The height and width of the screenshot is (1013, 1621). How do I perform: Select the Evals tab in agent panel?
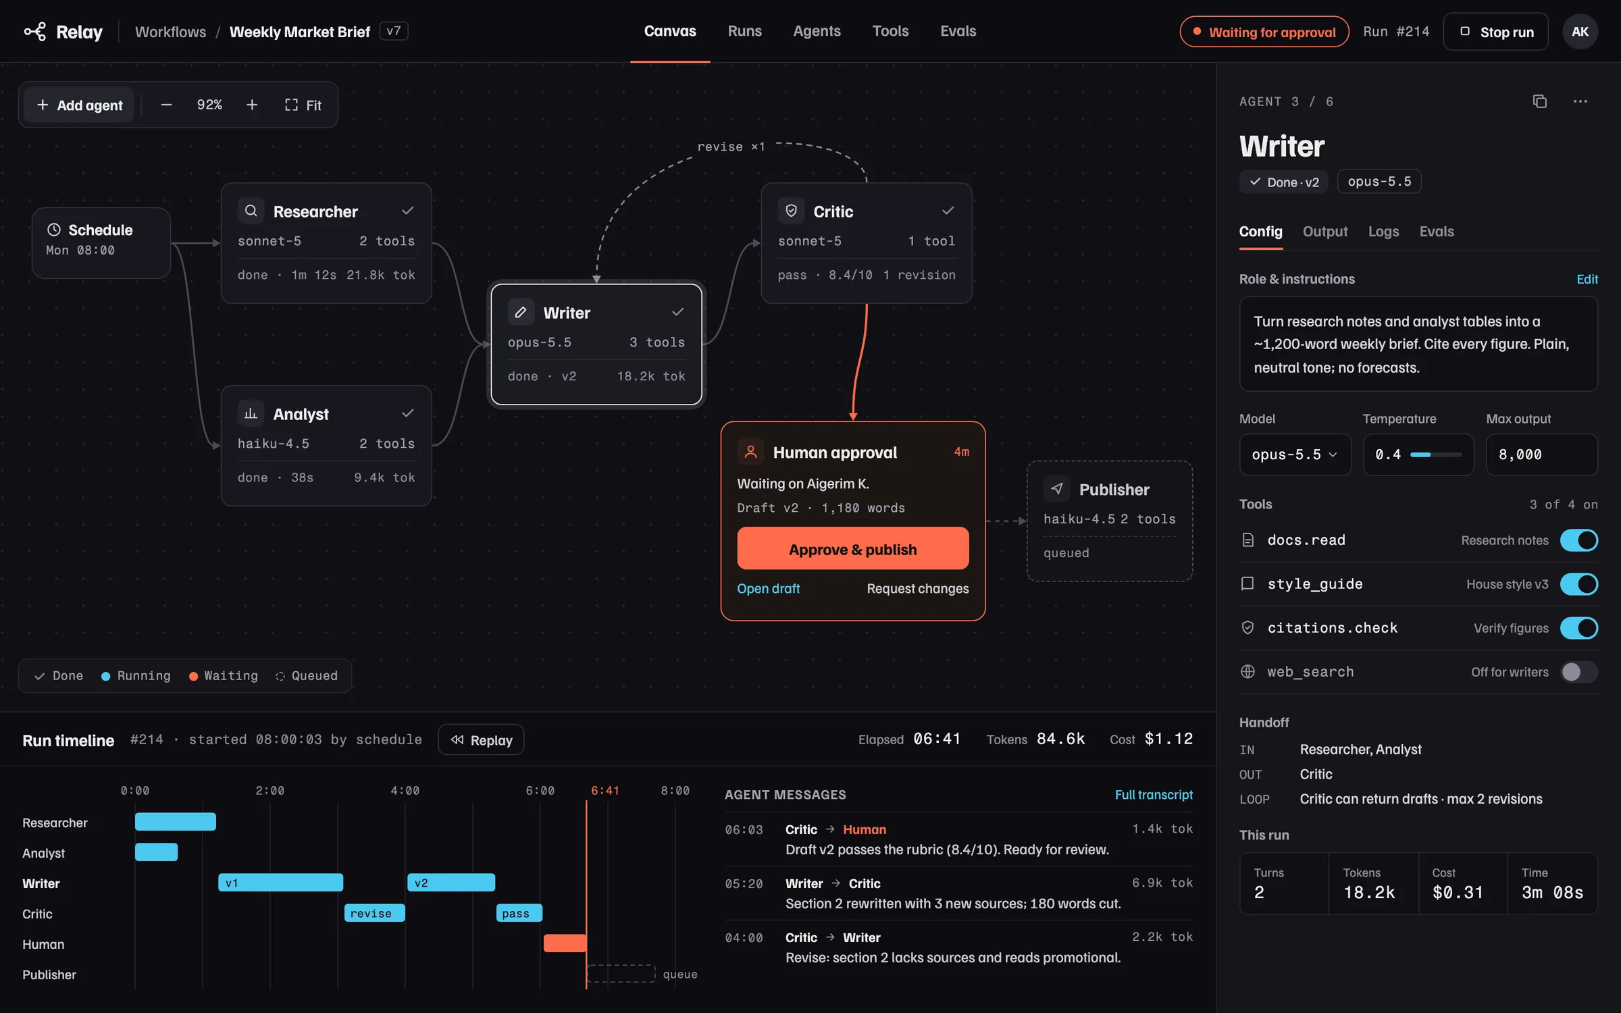[1437, 232]
